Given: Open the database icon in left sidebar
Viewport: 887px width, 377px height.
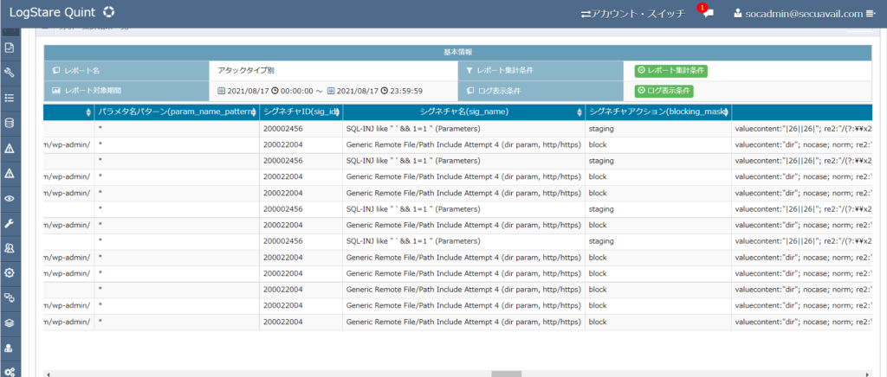Looking at the screenshot, I should click(x=10, y=123).
